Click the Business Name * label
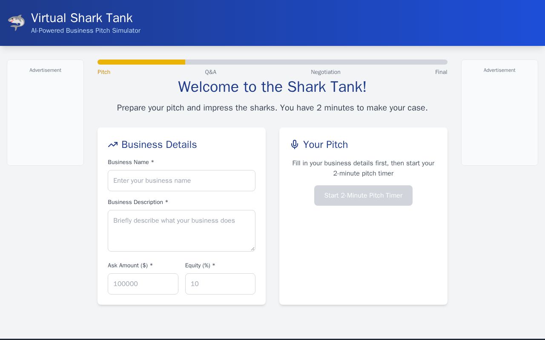The width and height of the screenshot is (545, 340). click(x=131, y=162)
